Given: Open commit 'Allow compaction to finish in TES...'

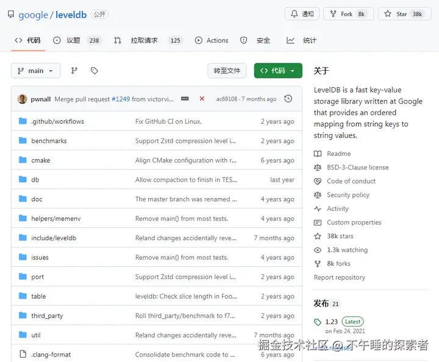Looking at the screenshot, I should click(x=186, y=180).
